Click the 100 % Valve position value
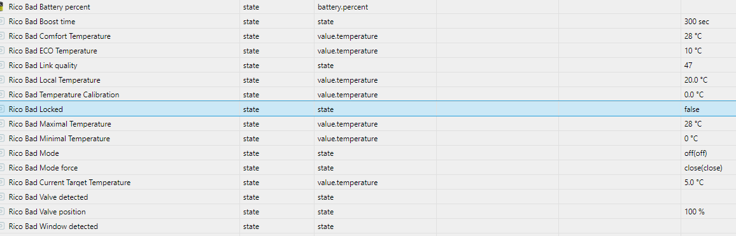The image size is (736, 236). click(694, 212)
